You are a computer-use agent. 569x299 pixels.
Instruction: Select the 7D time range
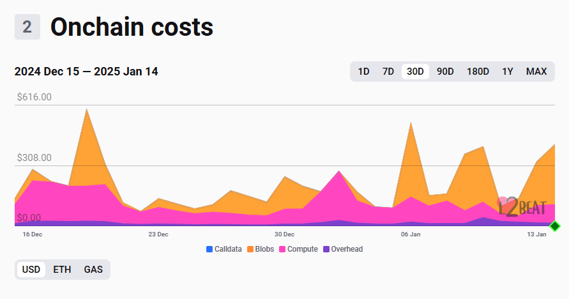pyautogui.click(x=388, y=72)
